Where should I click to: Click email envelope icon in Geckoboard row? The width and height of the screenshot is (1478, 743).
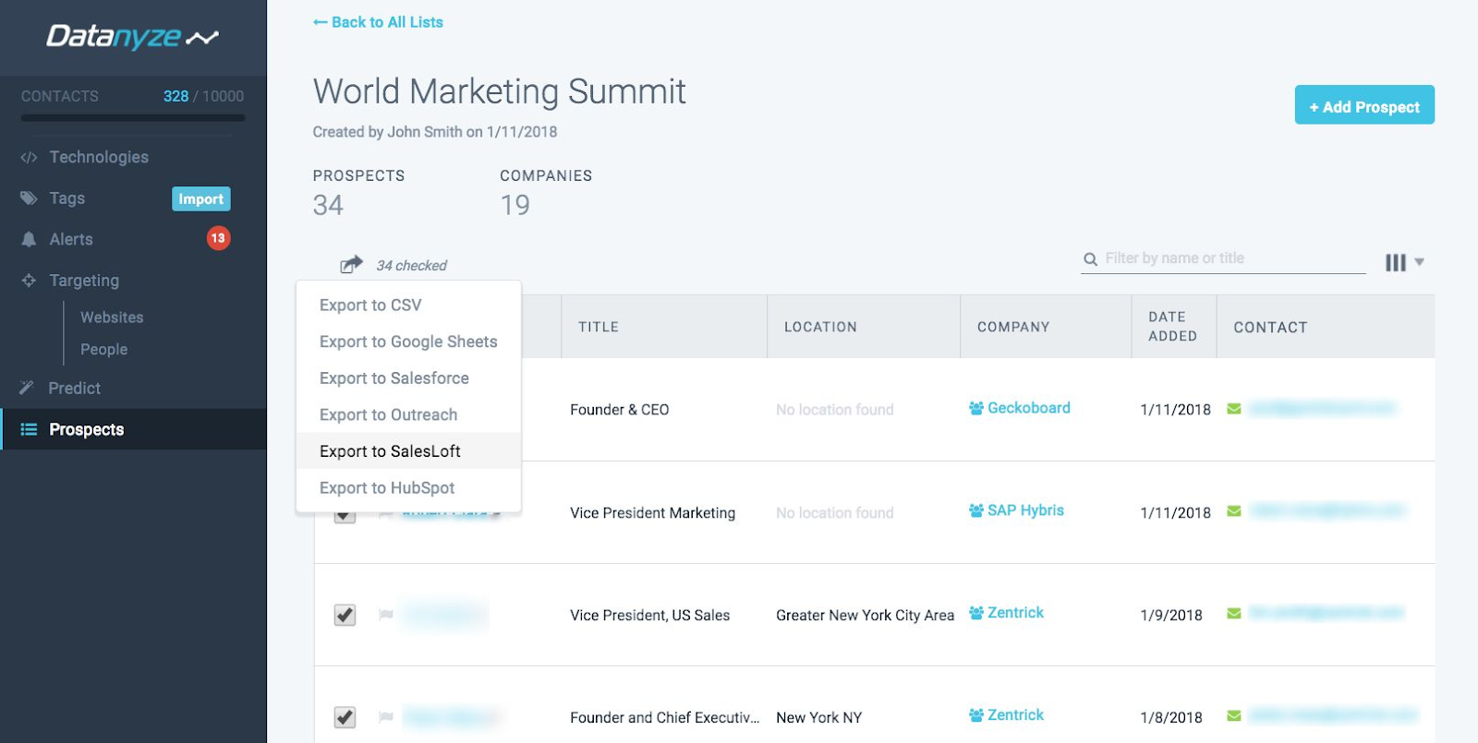(1233, 409)
